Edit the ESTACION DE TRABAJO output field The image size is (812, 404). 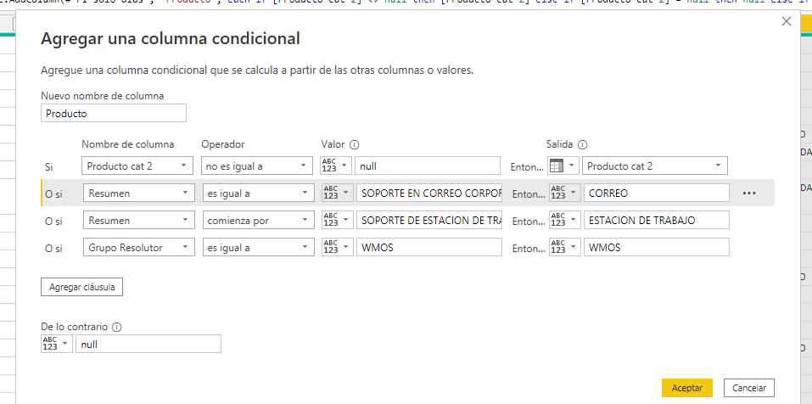pos(656,220)
